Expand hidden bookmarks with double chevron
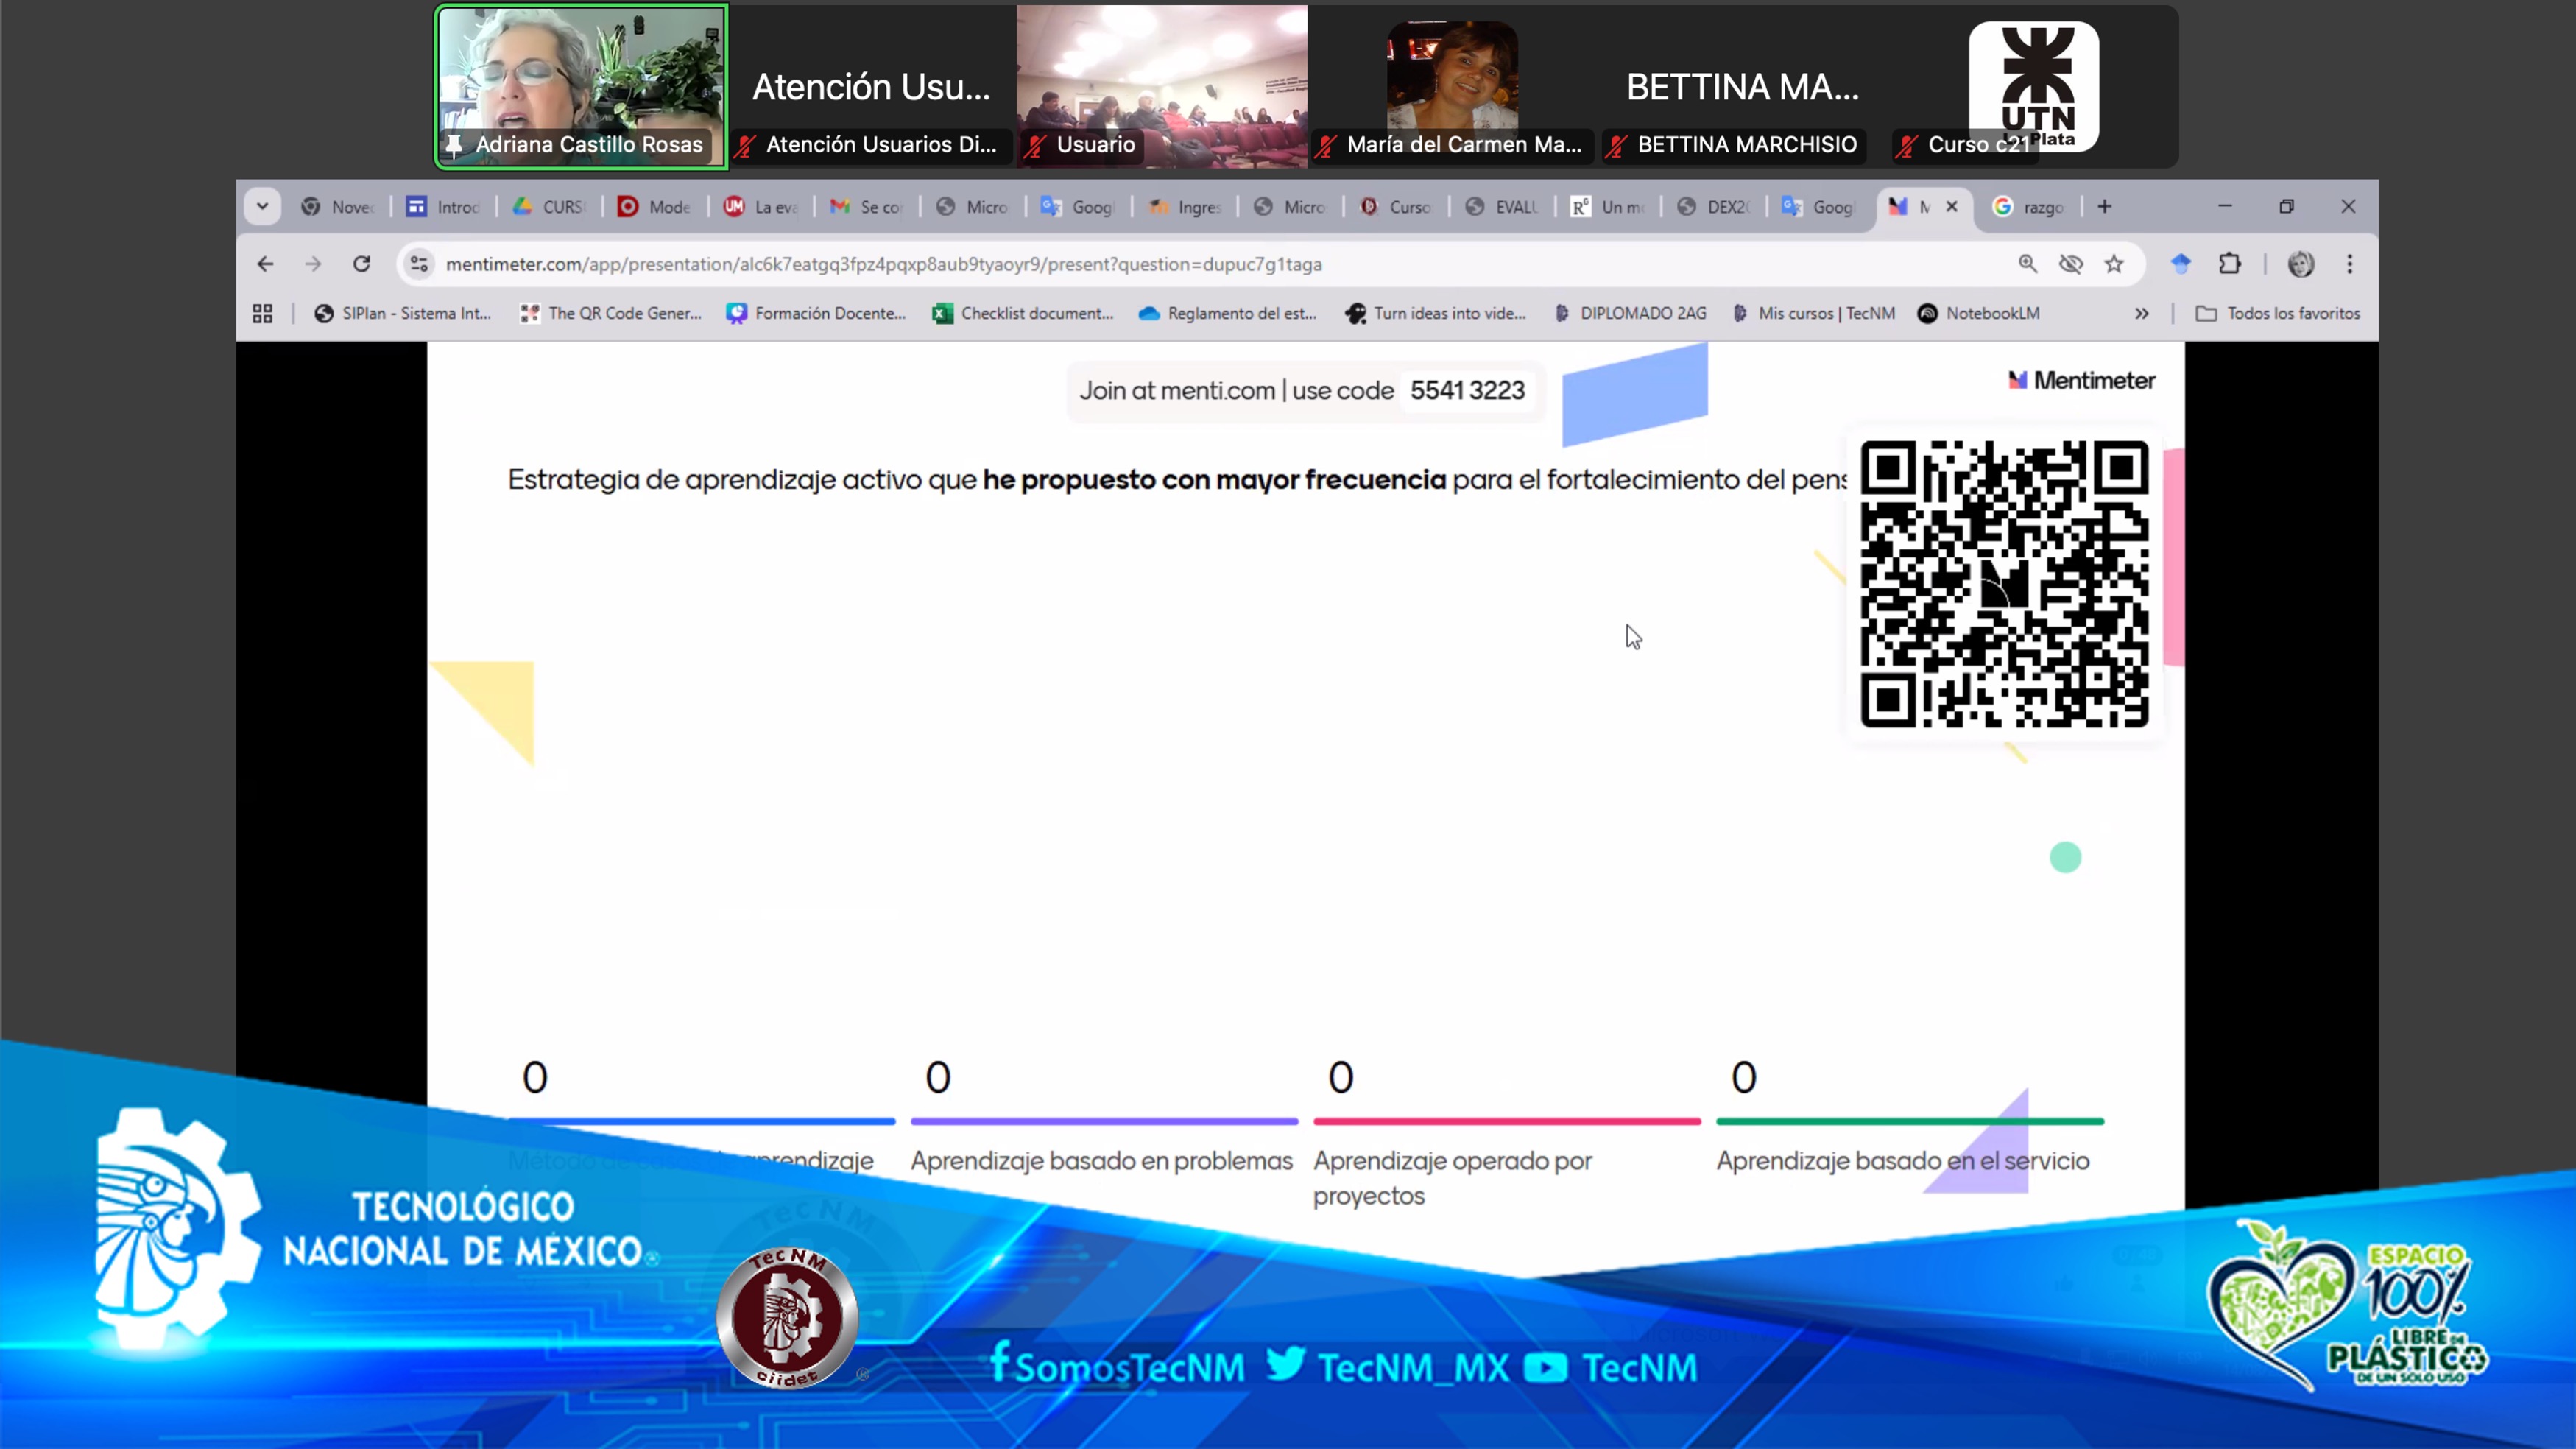The image size is (2576, 1449). (x=2141, y=314)
